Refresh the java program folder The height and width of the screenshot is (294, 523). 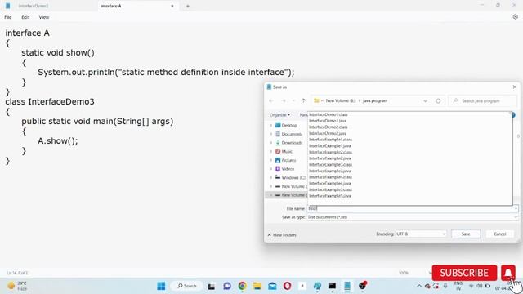438,100
